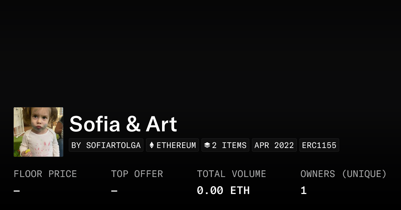Click the TOTAL VOLUME stat label

click(x=231, y=174)
